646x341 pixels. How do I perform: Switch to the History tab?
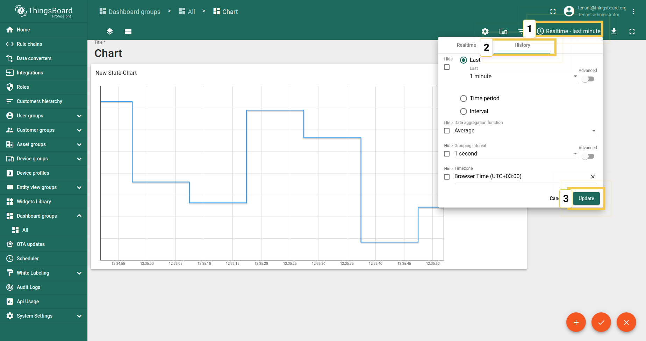click(522, 45)
